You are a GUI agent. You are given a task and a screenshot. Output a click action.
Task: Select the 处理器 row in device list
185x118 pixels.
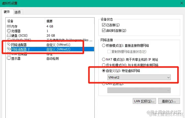tap(50, 31)
